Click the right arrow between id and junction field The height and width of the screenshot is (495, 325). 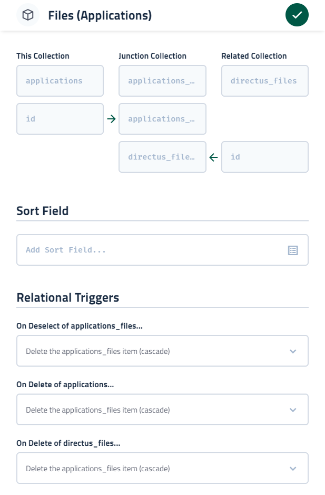(111, 119)
